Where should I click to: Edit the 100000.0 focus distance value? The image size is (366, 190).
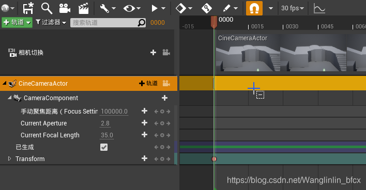click(x=114, y=112)
